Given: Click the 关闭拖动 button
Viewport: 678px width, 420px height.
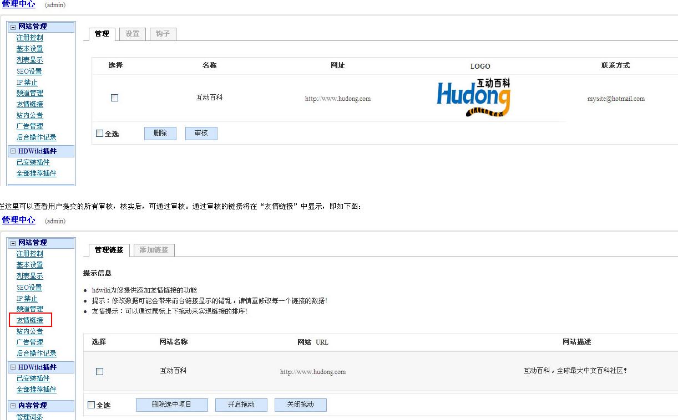Looking at the screenshot, I should pyautogui.click(x=301, y=404).
